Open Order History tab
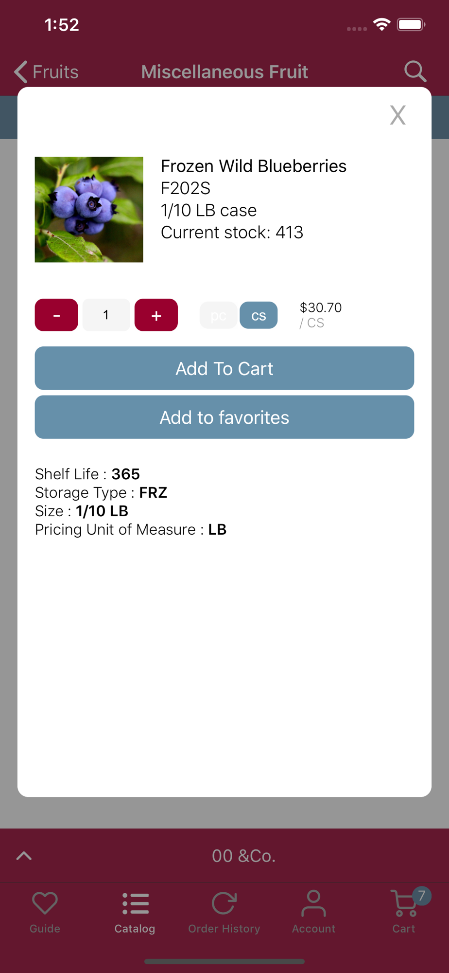The image size is (449, 973). point(224,912)
